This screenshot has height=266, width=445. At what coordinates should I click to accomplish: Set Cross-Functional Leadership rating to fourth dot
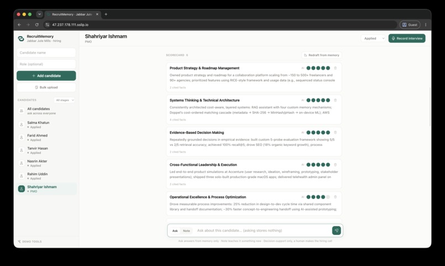pyautogui.click(x=323, y=165)
